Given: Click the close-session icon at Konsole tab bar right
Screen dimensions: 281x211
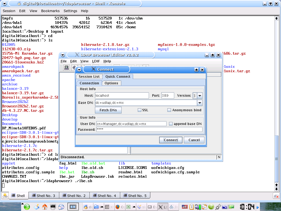Looking at the screenshot, I should coord(276,196).
